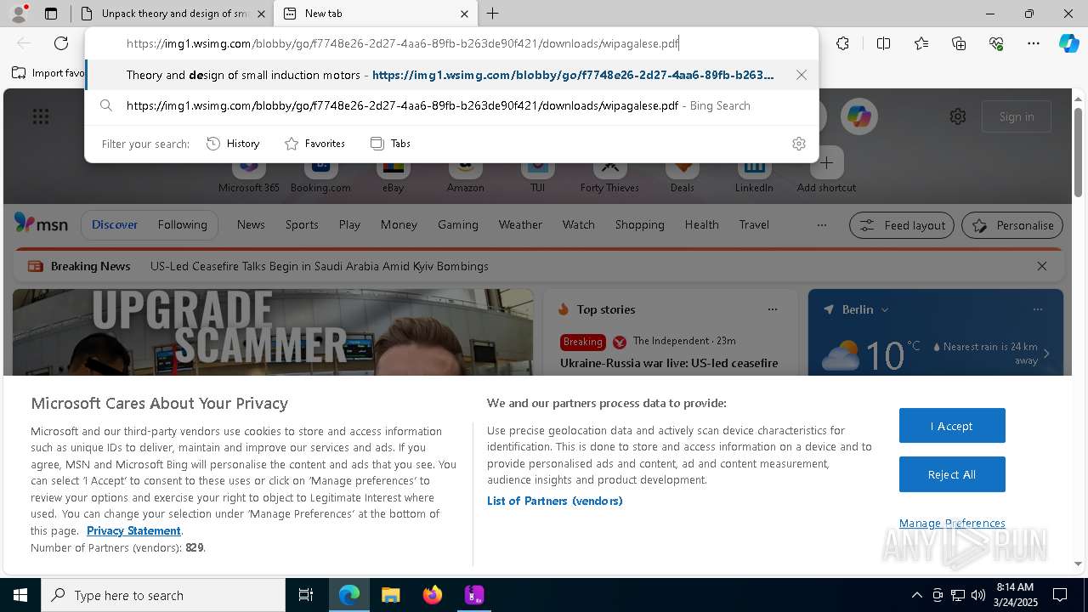Click the address bar URL field

450,43
